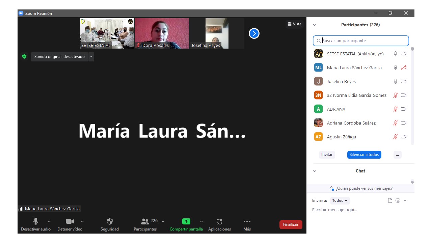This screenshot has height=243, width=432.
Task: Open video options arrow beside Detener vídeo
Action: [82, 221]
